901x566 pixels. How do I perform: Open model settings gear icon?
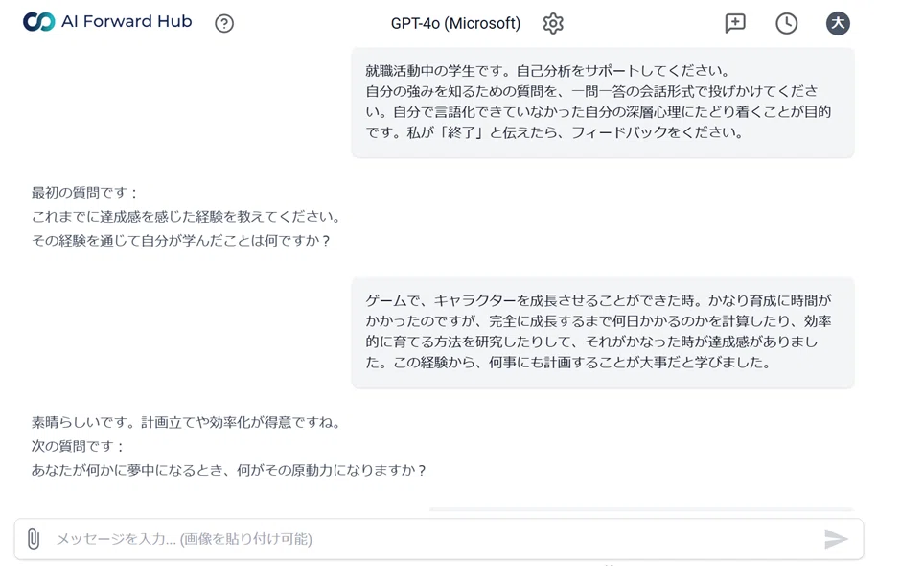(x=553, y=24)
